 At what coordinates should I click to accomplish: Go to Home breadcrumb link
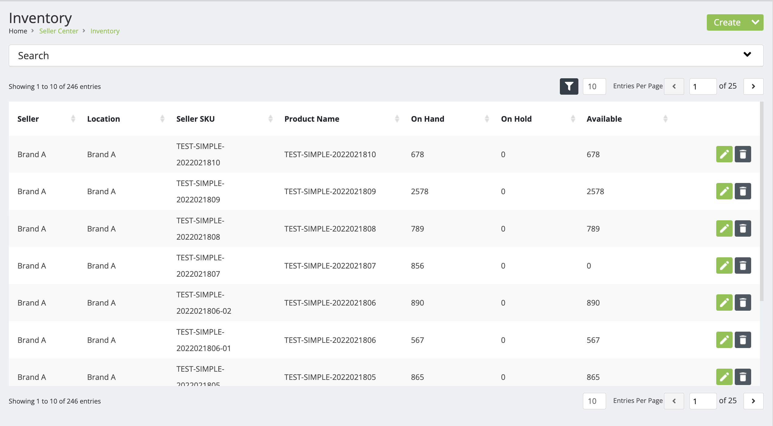pos(18,31)
